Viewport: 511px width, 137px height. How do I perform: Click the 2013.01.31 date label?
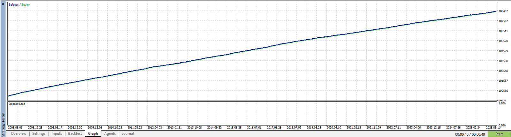(x=174, y=128)
